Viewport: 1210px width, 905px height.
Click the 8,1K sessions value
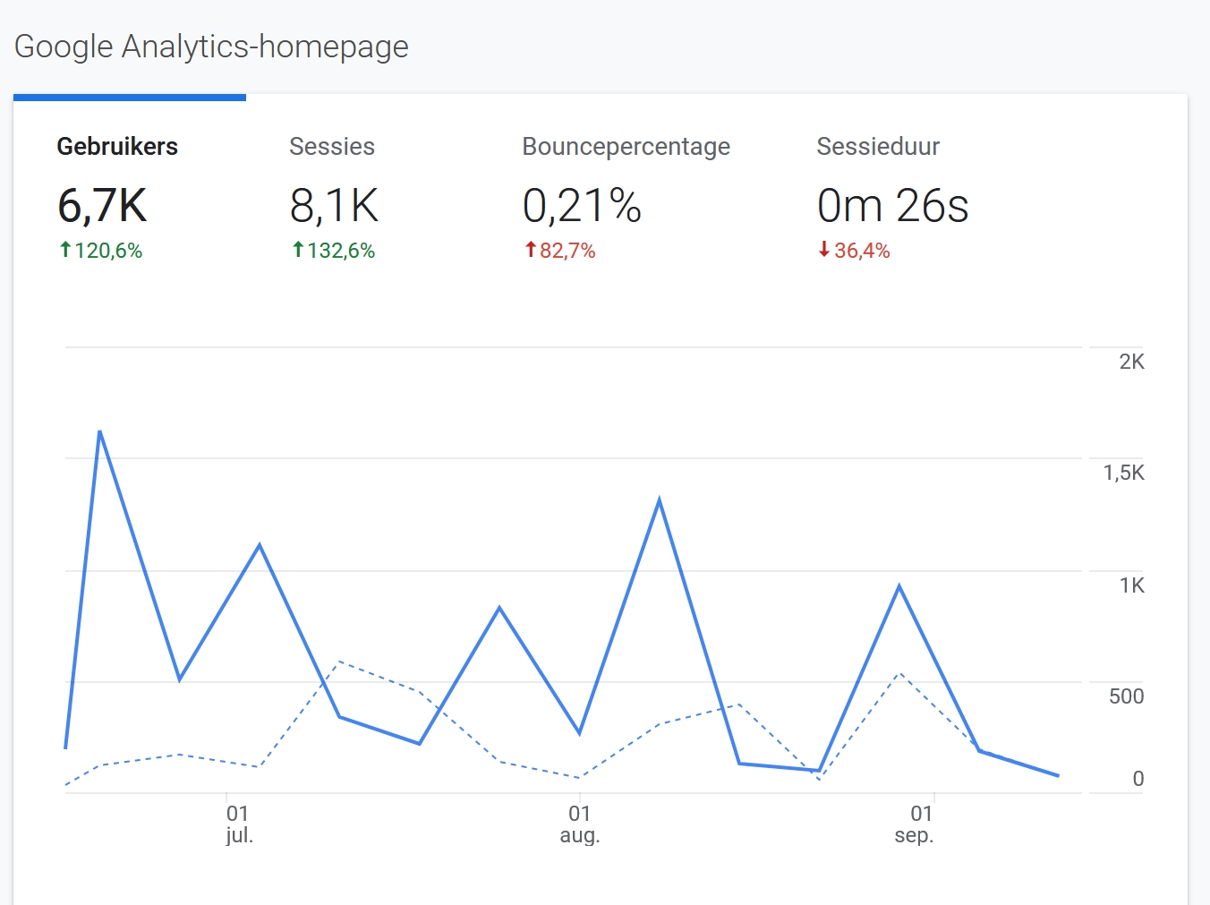coord(334,206)
